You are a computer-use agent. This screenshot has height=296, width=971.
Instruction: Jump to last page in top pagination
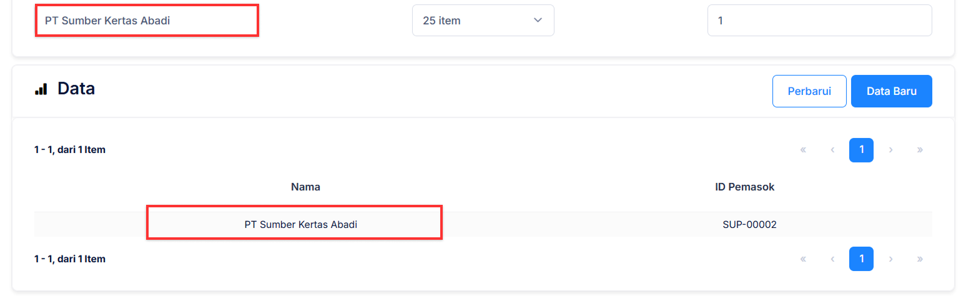click(920, 150)
